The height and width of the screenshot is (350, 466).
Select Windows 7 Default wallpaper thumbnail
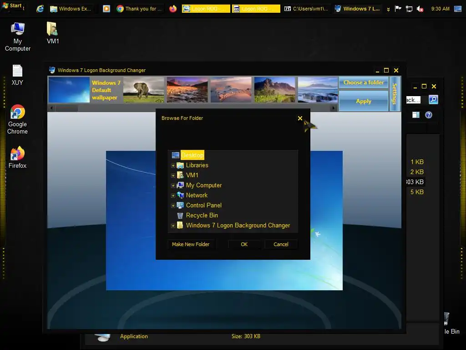69,90
